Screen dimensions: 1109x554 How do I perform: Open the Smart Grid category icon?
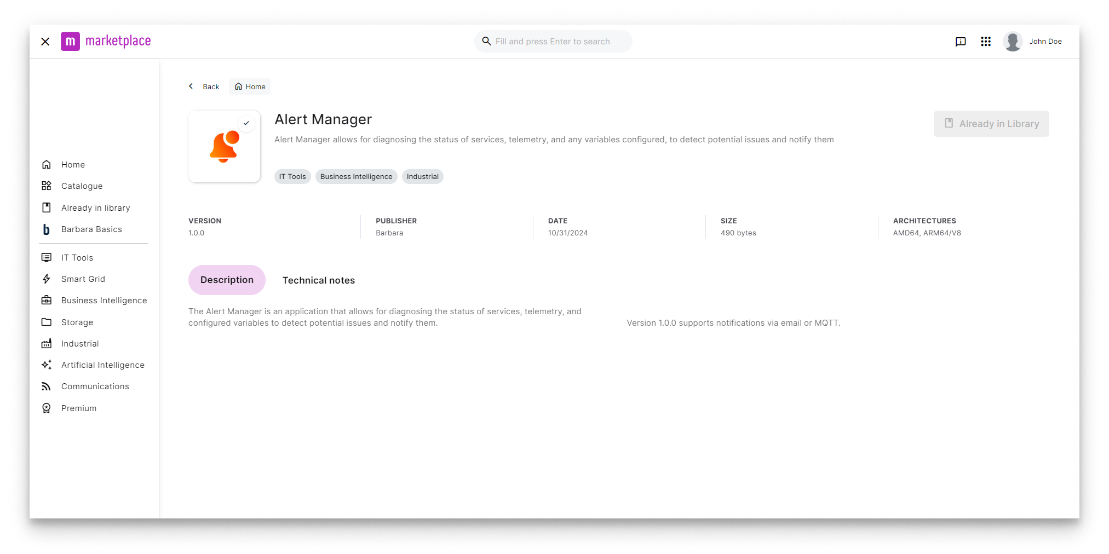(47, 279)
